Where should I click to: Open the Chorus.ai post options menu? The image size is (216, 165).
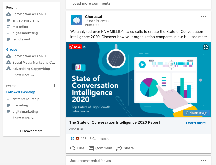203,16
